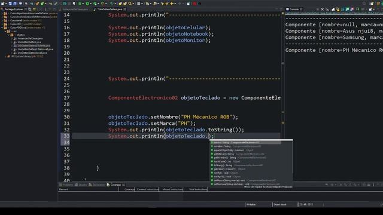Expand the JRE System Library node
383x215 pixels.
point(5,56)
